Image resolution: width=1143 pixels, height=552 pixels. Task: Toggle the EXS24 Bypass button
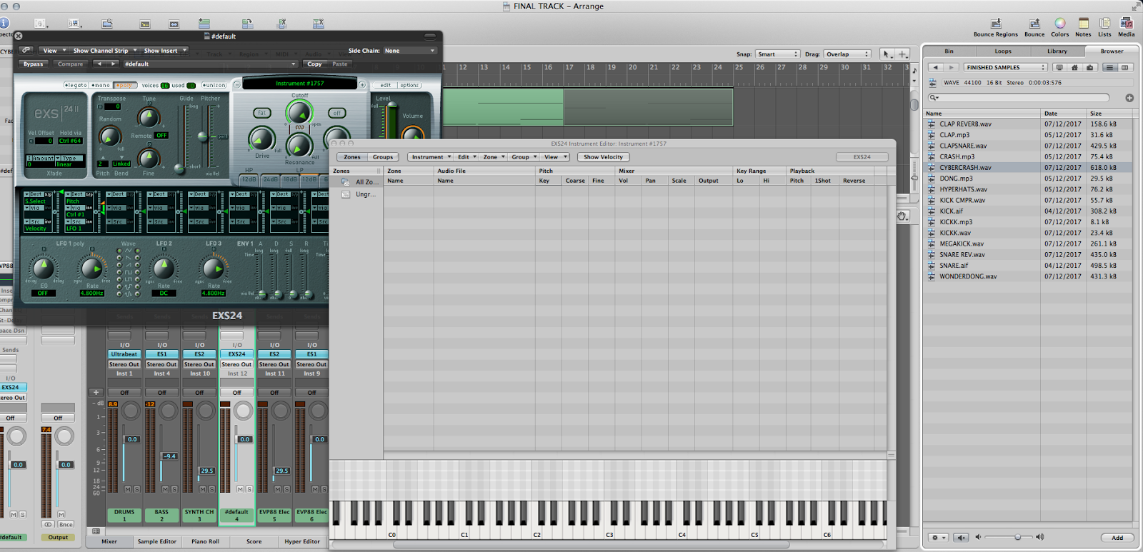tap(33, 64)
